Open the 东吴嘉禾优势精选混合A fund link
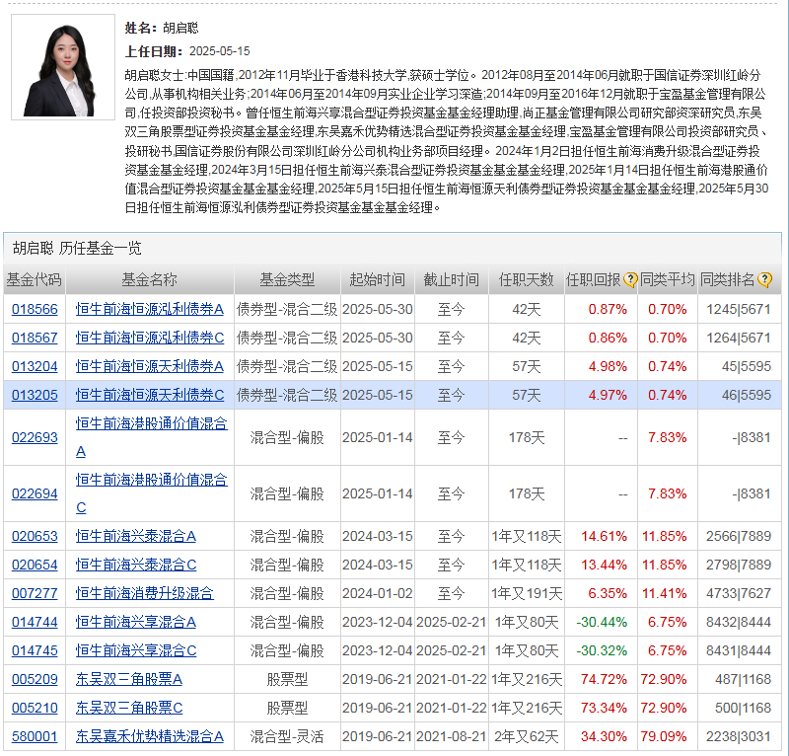 [150, 737]
